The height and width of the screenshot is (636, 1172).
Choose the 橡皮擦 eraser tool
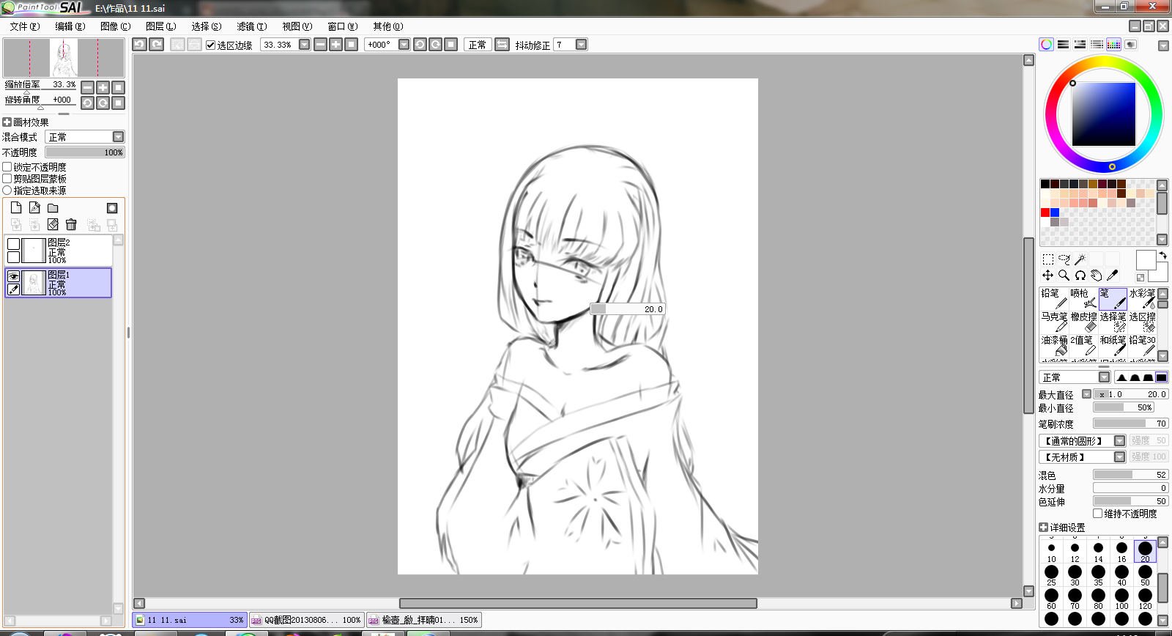(1083, 322)
